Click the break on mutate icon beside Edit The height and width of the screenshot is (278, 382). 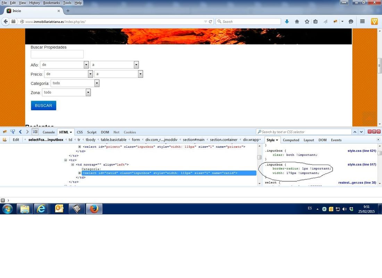(5, 140)
